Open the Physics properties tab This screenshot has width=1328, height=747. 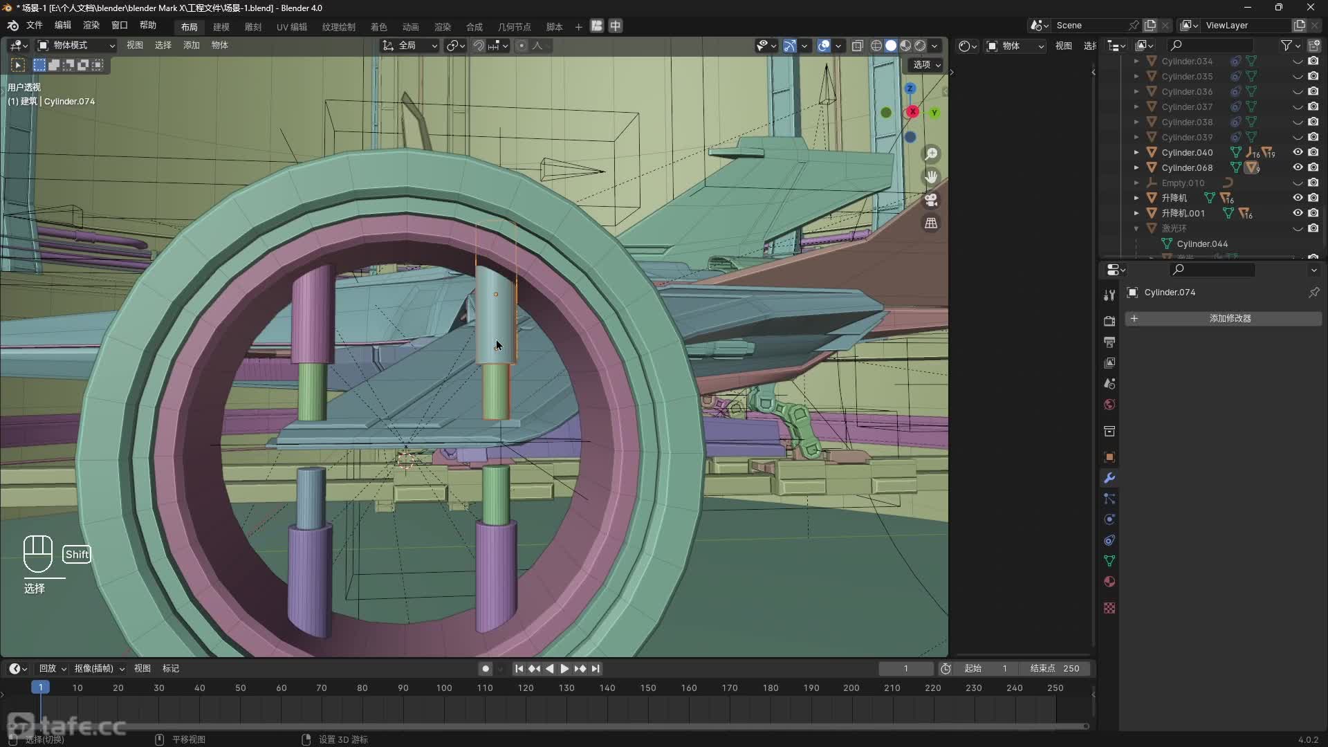tap(1109, 519)
